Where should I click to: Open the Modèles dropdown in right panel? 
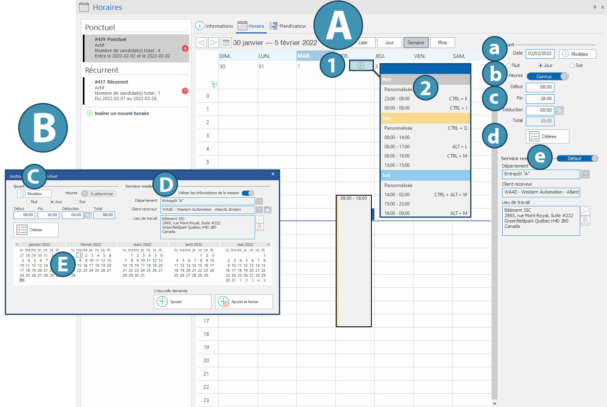pos(577,54)
